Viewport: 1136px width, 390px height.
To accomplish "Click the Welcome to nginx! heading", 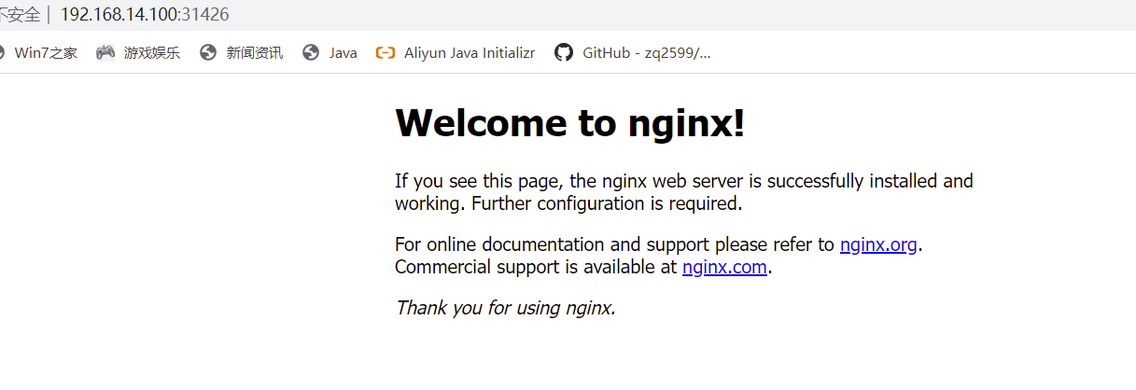I will (x=570, y=123).
